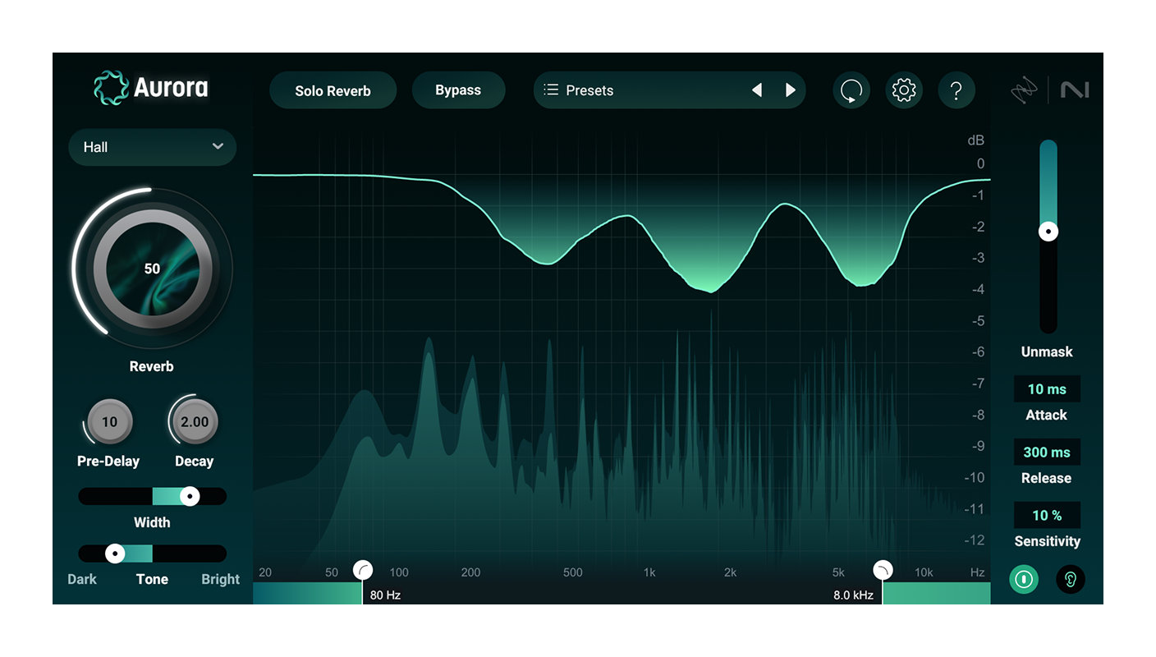Click the Dark tone label
Image resolution: width=1156 pixels, height=657 pixels.
click(x=82, y=579)
